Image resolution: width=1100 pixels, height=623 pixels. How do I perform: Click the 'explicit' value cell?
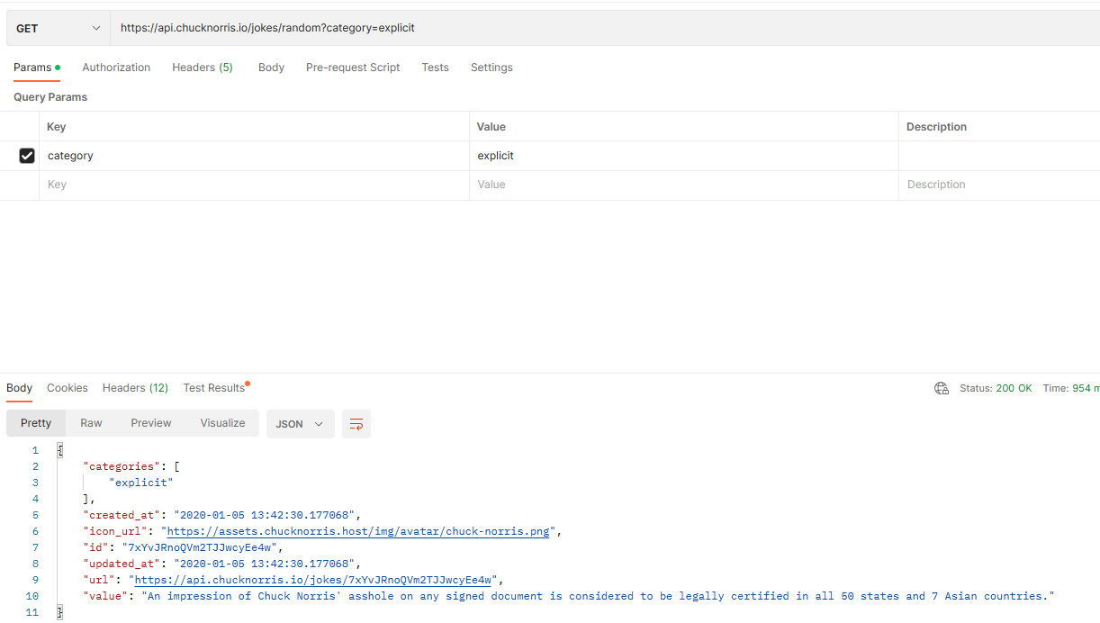(x=684, y=156)
